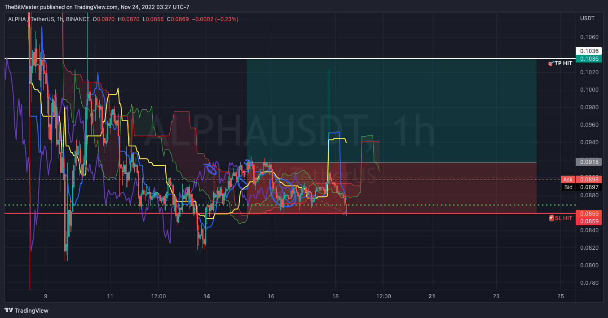Screen dimensions: 608x318
Task: Click the date label 18 on time axis
Action: click(x=335, y=296)
